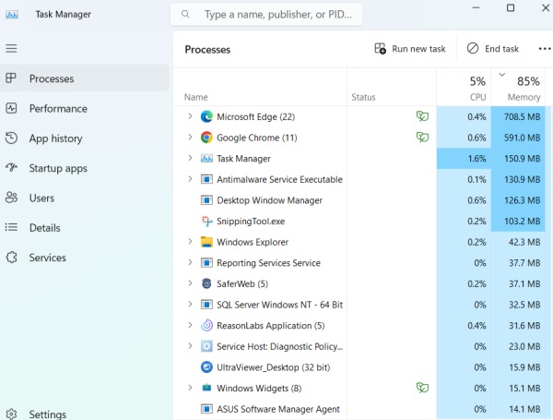
Task: Open the Services page
Action: pos(85,258)
